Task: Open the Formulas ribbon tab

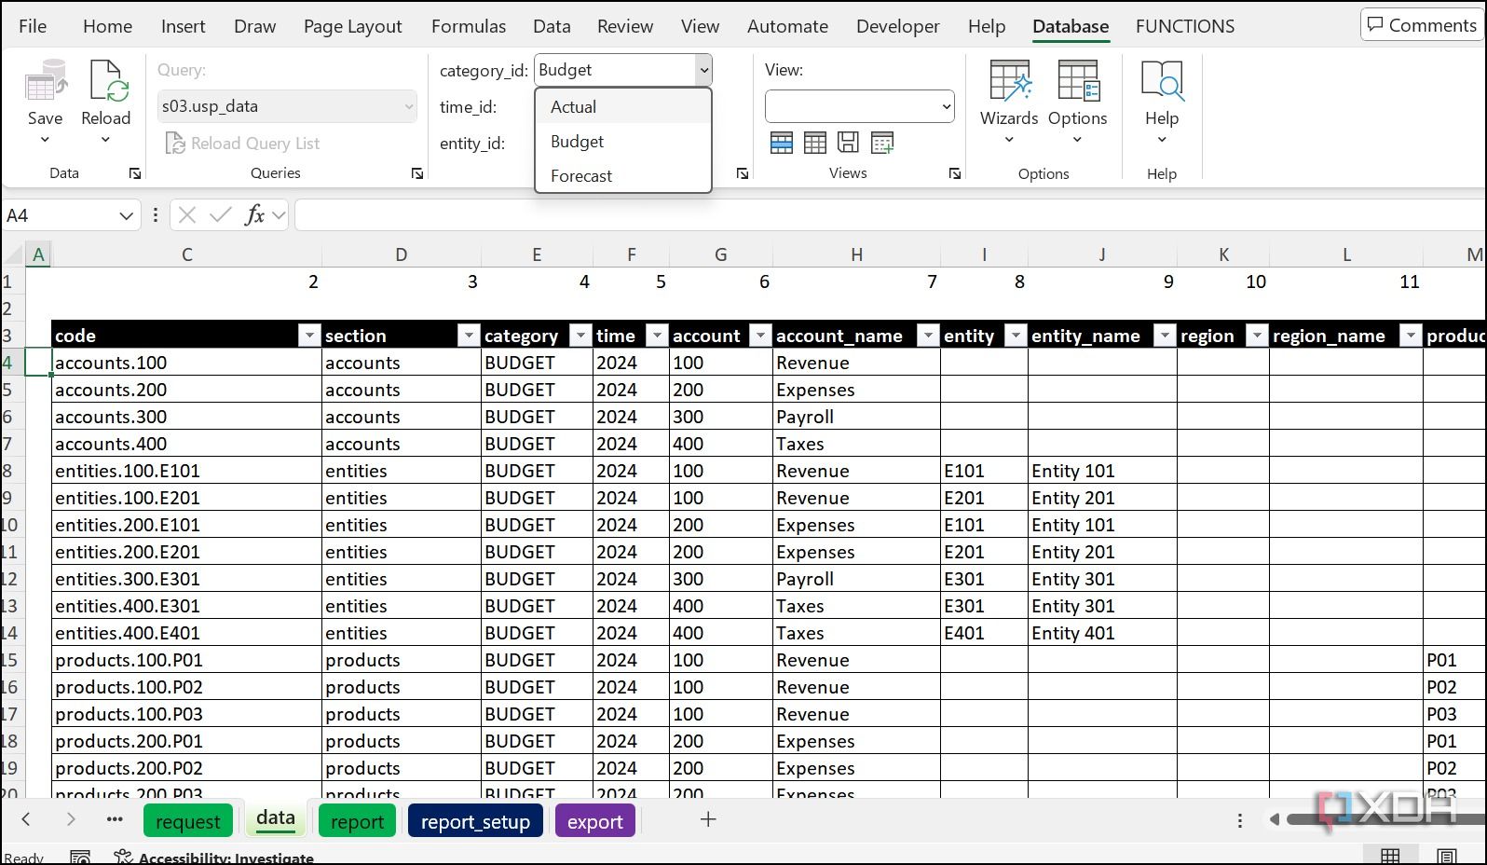Action: 469,26
